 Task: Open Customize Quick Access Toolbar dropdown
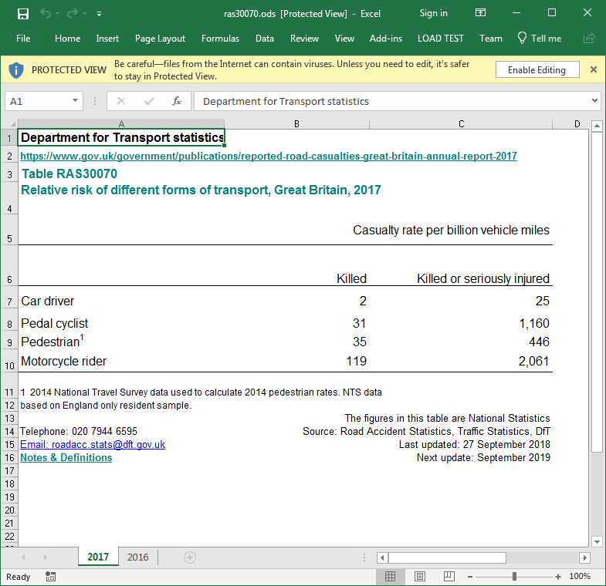(100, 14)
